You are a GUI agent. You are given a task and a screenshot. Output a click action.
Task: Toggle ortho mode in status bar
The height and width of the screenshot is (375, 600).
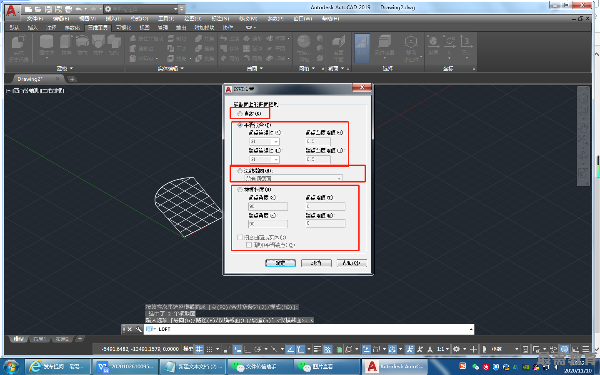click(x=247, y=349)
